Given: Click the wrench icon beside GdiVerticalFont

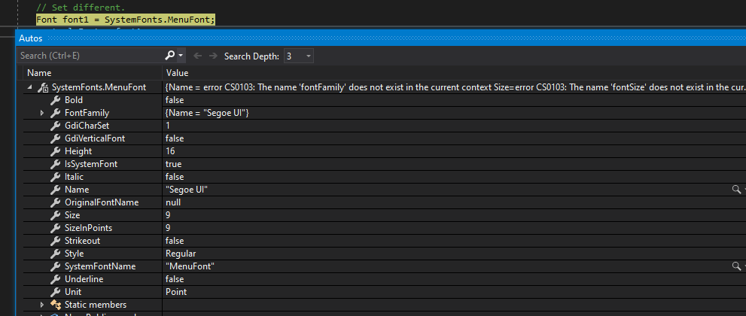Looking at the screenshot, I should click(55, 138).
